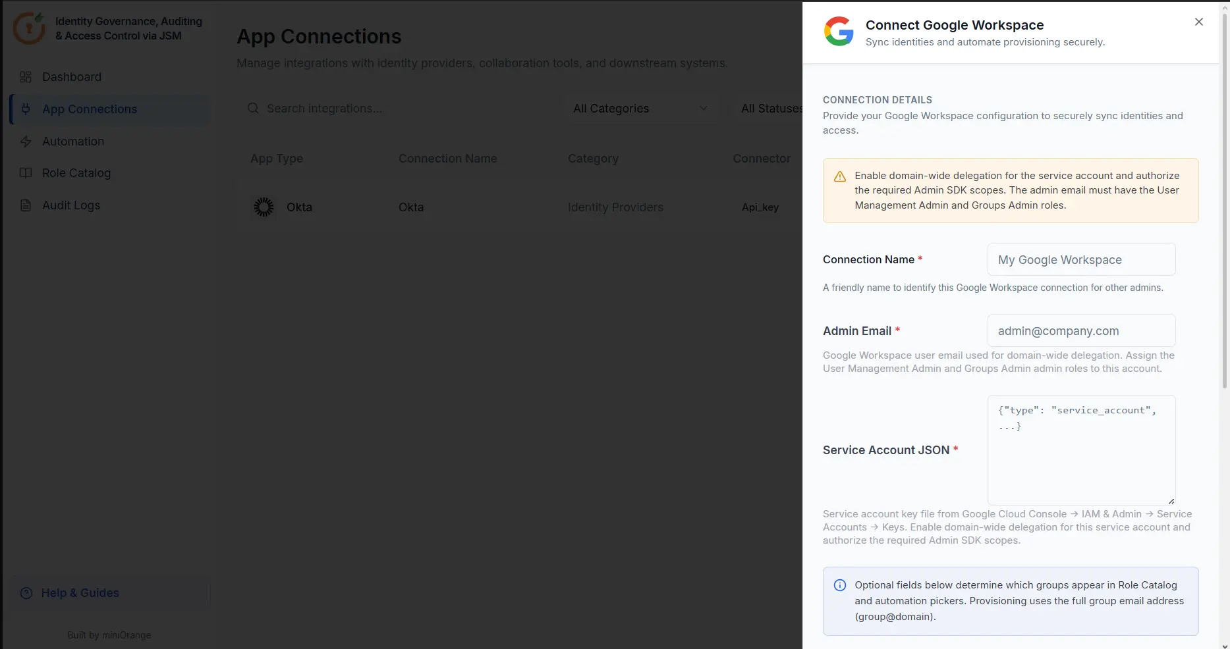Click the Dashboard grid icon

pos(26,77)
